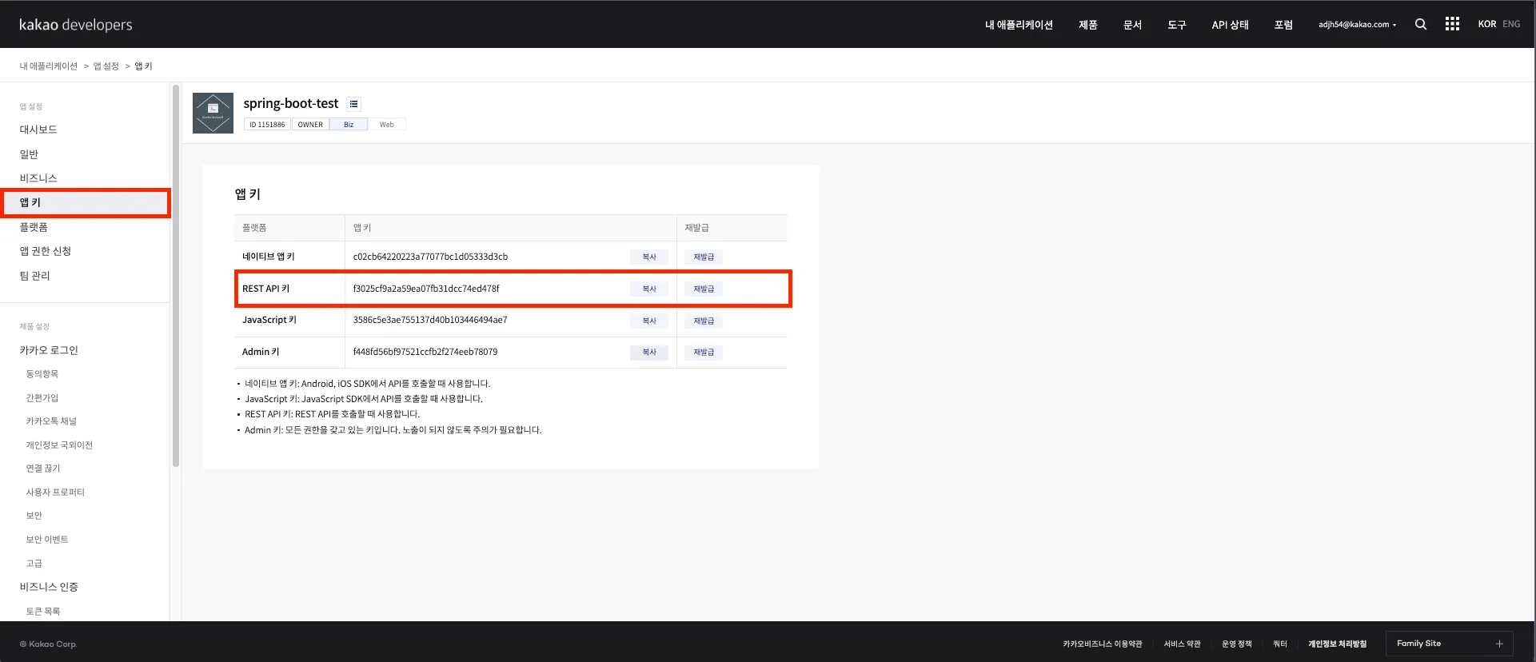The height and width of the screenshot is (662, 1536).
Task: Click 내 애플리케이션 breadcrumb link
Action: 49,66
